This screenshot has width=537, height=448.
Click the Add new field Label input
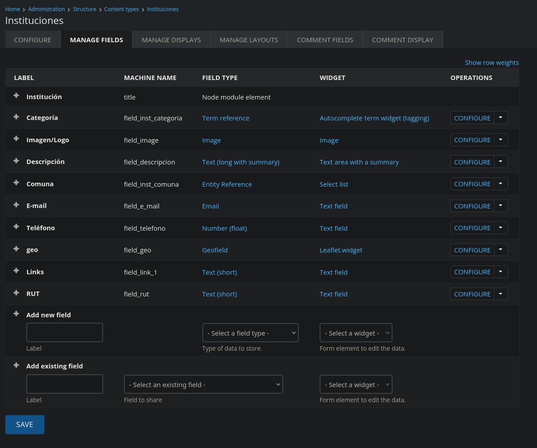64,332
